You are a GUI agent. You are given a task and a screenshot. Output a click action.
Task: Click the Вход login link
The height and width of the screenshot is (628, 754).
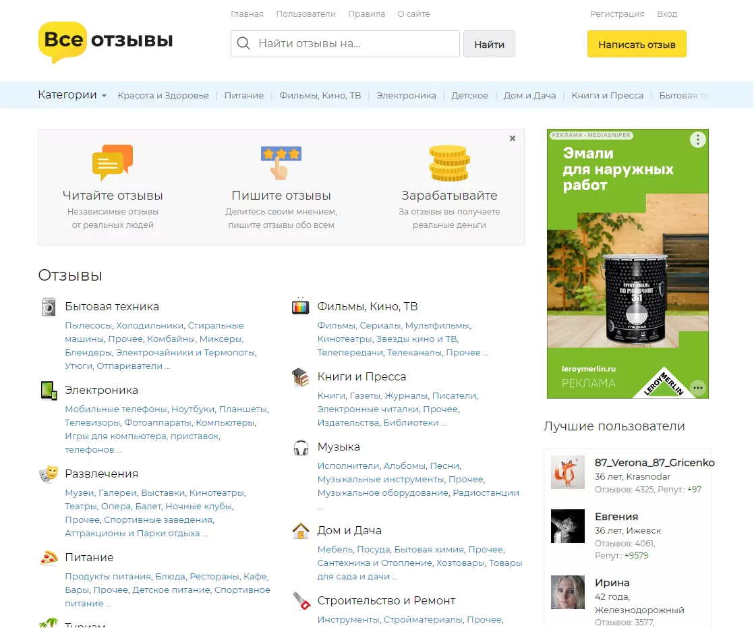tap(667, 14)
